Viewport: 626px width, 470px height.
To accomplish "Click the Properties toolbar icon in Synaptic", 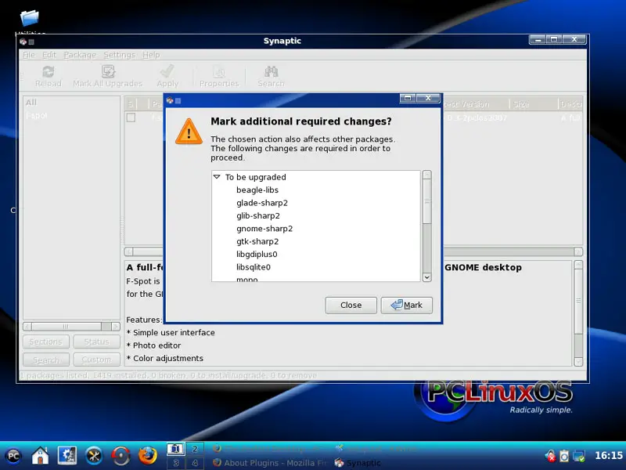I will pos(219,72).
